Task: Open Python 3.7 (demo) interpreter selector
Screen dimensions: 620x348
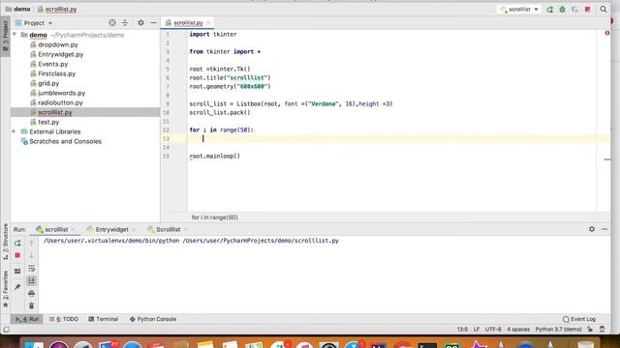Action: tap(558, 329)
